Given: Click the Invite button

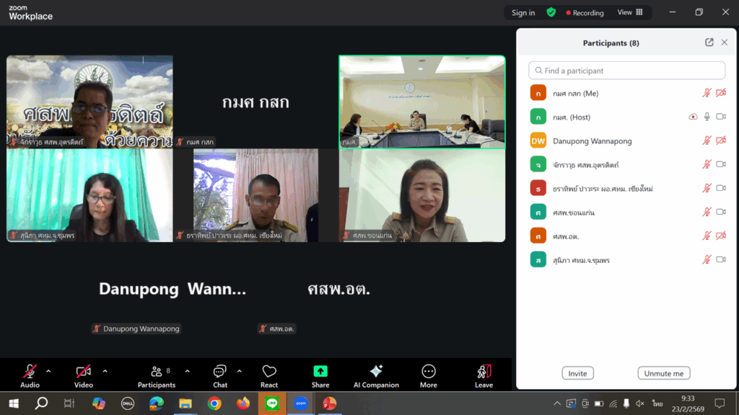Looking at the screenshot, I should pyautogui.click(x=577, y=373).
